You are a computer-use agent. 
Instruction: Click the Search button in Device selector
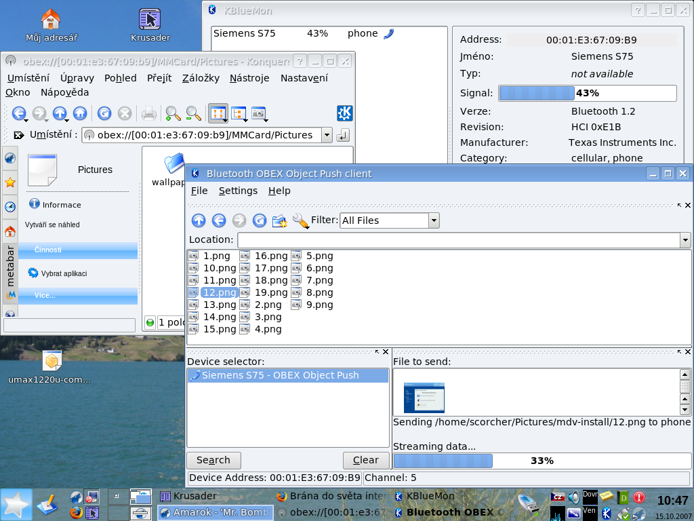coord(213,461)
